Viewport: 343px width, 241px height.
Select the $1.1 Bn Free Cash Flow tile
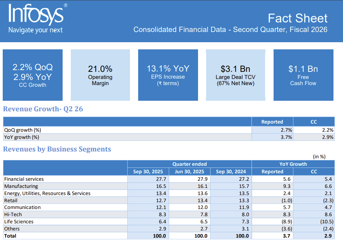(x=303, y=75)
